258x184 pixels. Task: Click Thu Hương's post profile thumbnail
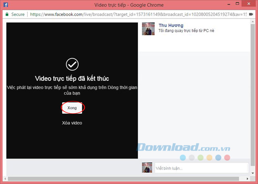tap(148, 29)
